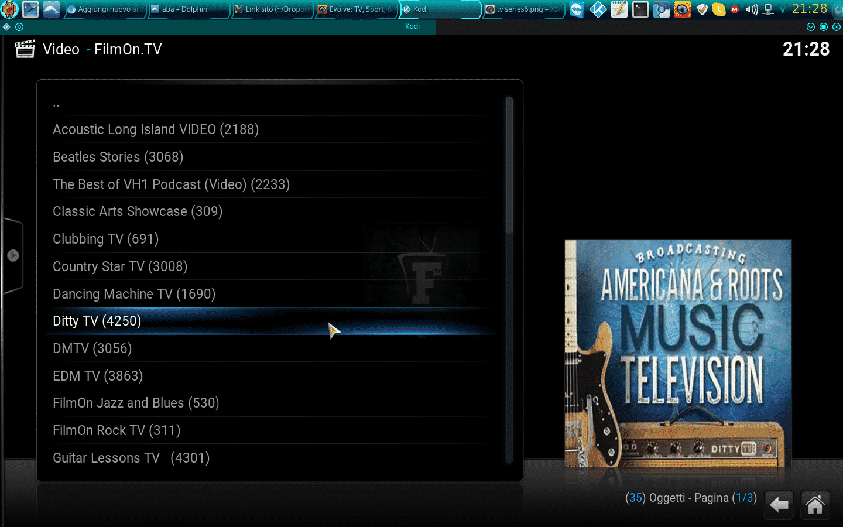Select Dancing Machine TV (1690)
This screenshot has height=527, width=843.
point(269,294)
